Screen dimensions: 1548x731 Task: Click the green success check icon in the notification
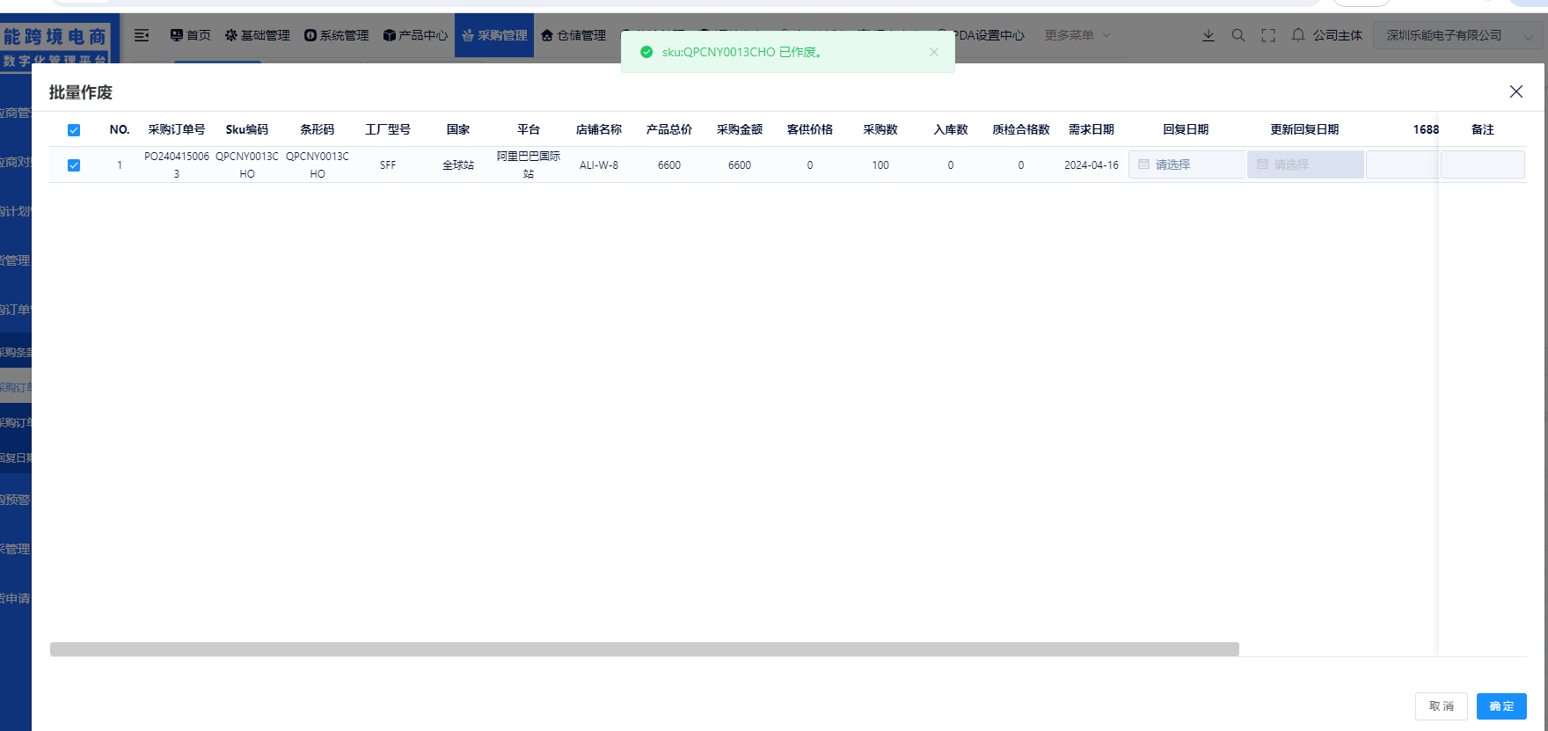click(x=646, y=52)
